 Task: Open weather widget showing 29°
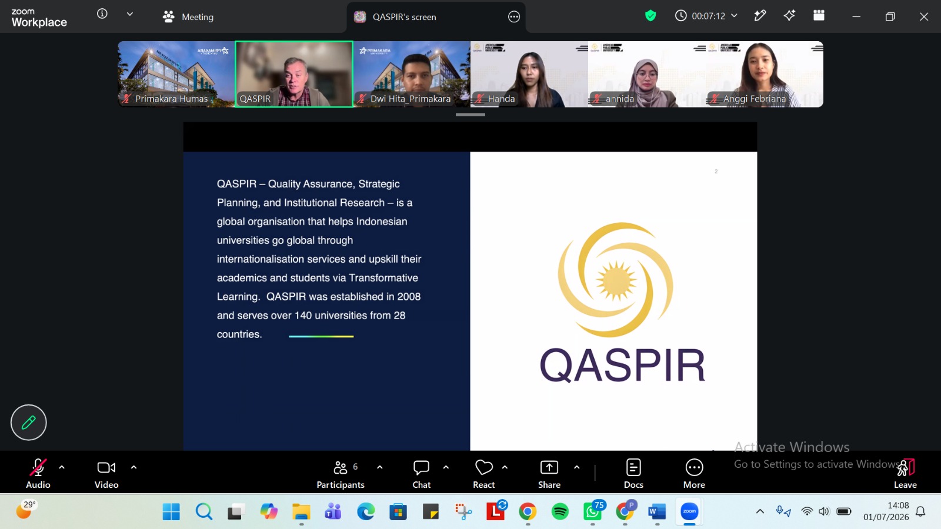26,510
